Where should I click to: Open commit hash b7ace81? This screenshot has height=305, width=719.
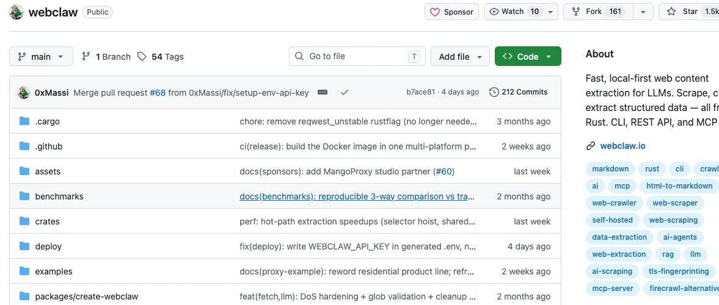(420, 92)
